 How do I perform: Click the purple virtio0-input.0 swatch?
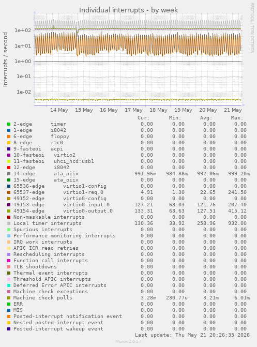pos(9,205)
